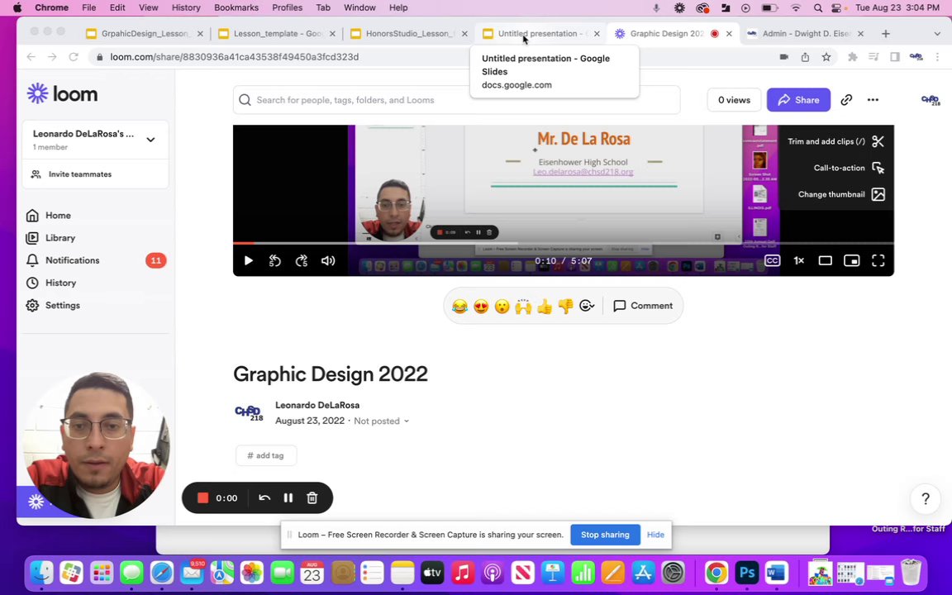Switch to Admin - Dwight D. Eisenhower tab
The image size is (952, 595).
(806, 34)
